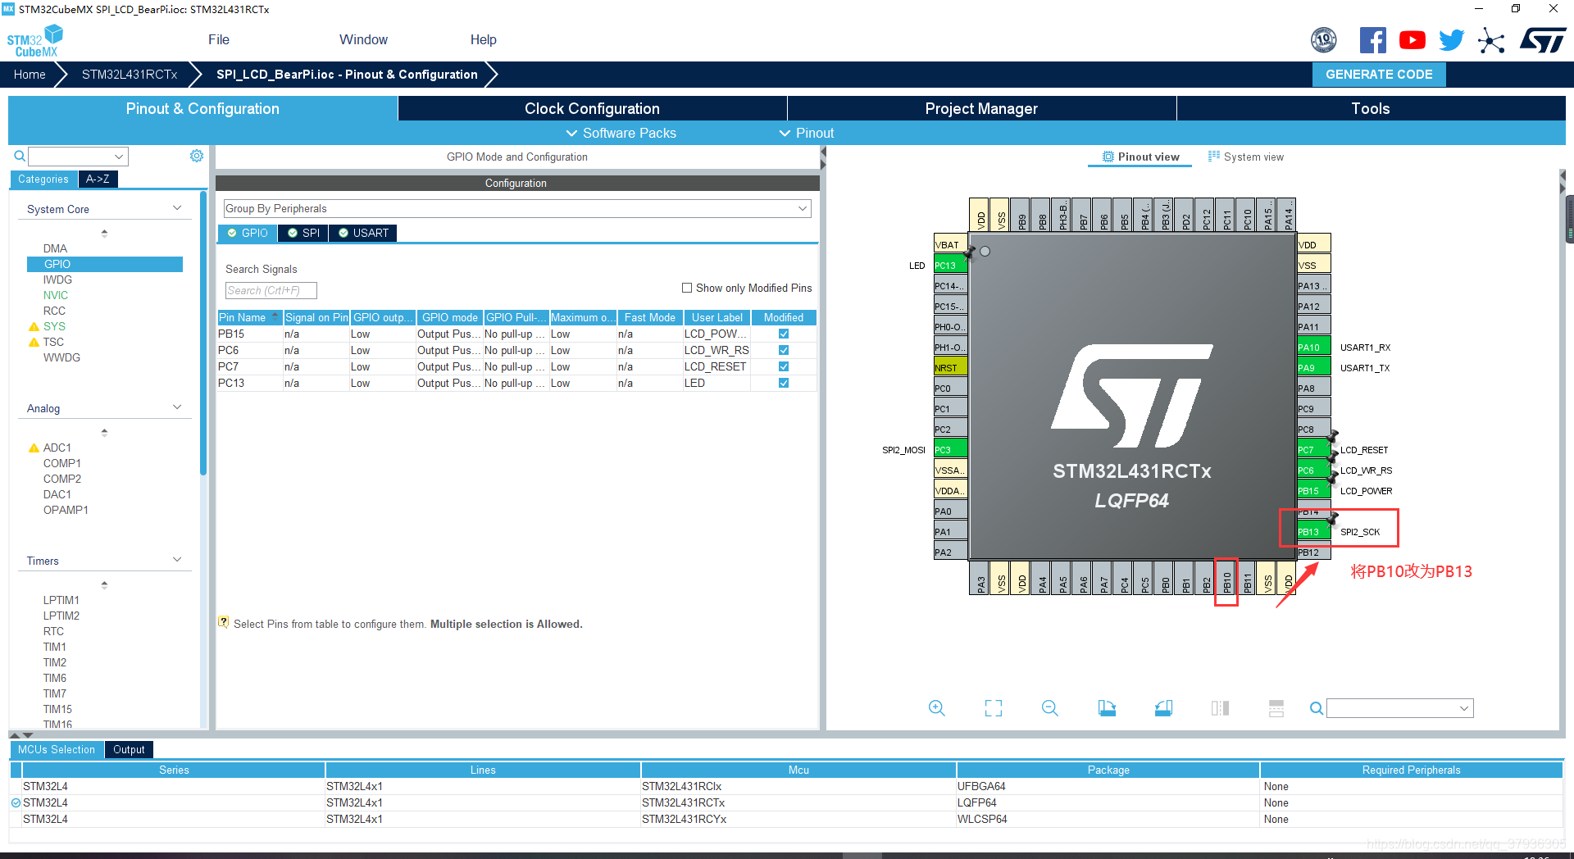Click the 10-year anniversary badge icon
The height and width of the screenshot is (859, 1574).
click(1323, 40)
